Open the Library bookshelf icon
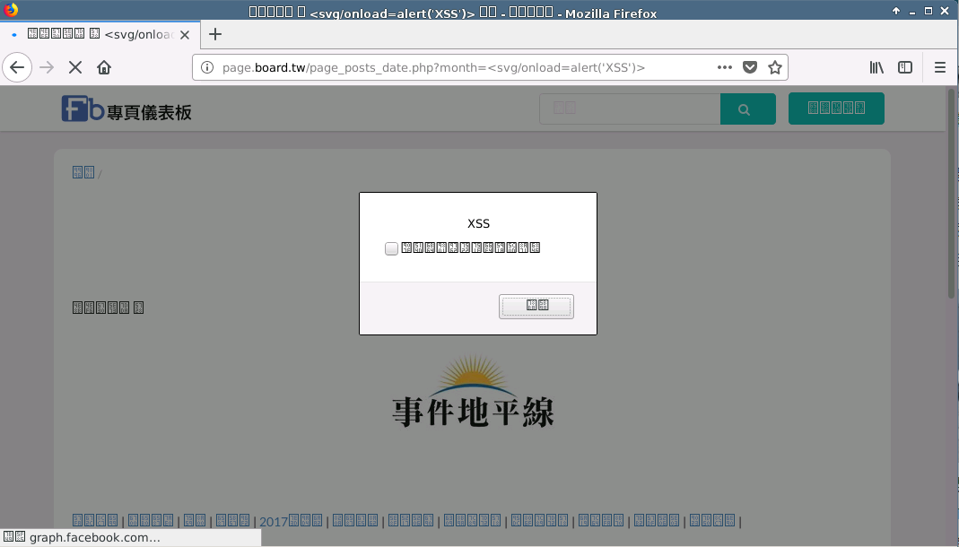This screenshot has height=547, width=959. pyautogui.click(x=876, y=67)
